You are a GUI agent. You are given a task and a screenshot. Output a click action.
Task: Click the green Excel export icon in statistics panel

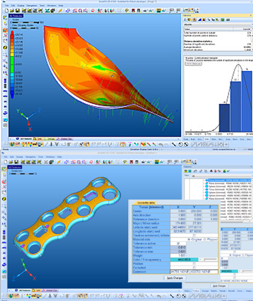[223, 20]
